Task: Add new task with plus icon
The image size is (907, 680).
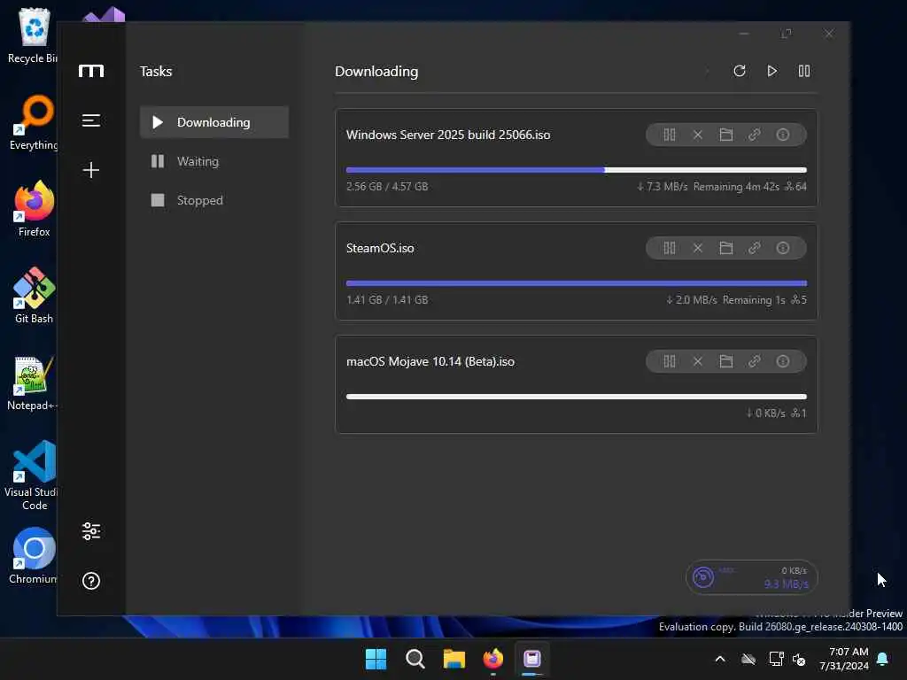Action: click(91, 170)
